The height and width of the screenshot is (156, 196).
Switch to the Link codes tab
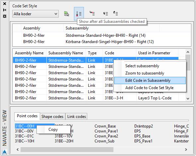pos(77,117)
